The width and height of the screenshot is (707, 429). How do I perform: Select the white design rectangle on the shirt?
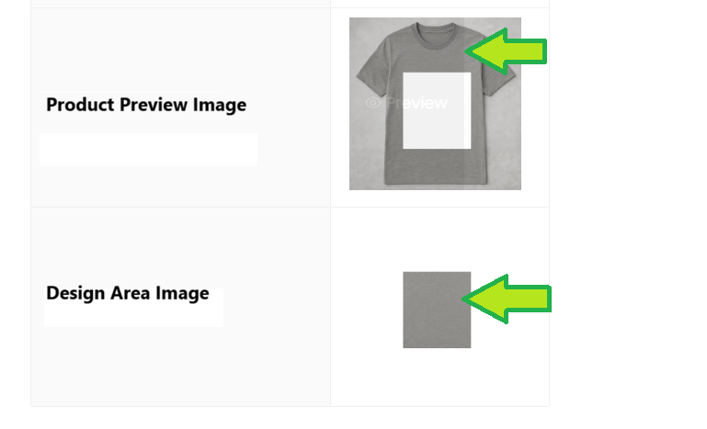coord(437,110)
